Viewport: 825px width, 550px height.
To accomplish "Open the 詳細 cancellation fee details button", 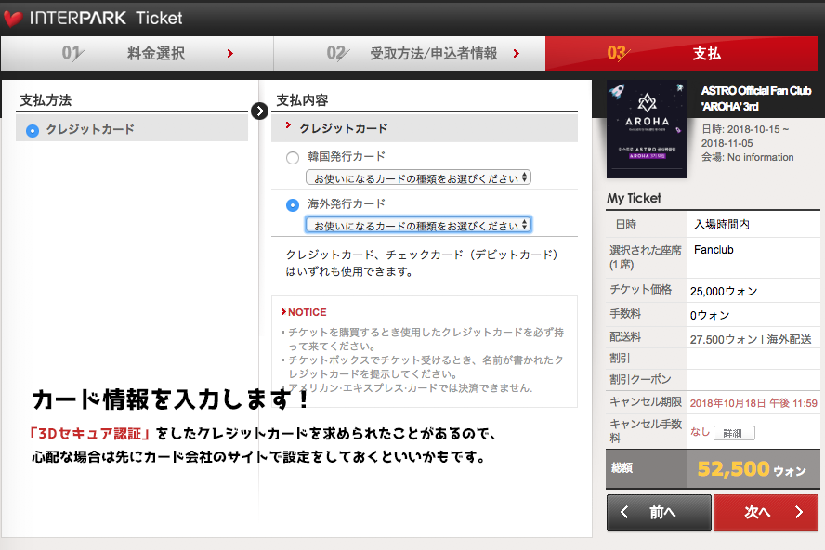I will 734,433.
